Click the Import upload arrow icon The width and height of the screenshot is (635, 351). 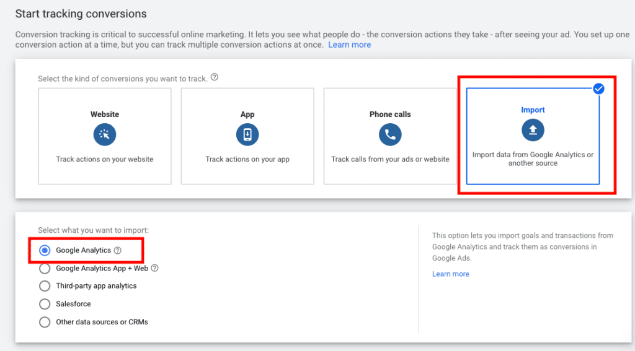click(533, 130)
